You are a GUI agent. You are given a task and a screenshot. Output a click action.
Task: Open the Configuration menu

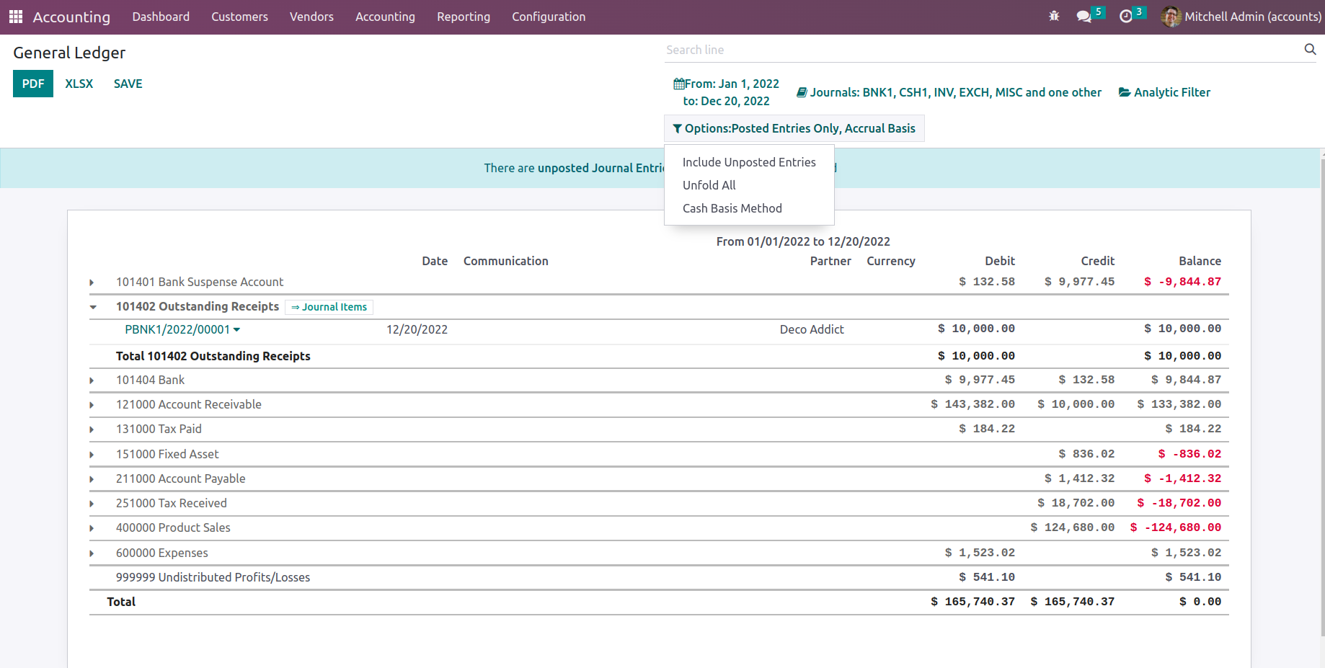(x=549, y=17)
